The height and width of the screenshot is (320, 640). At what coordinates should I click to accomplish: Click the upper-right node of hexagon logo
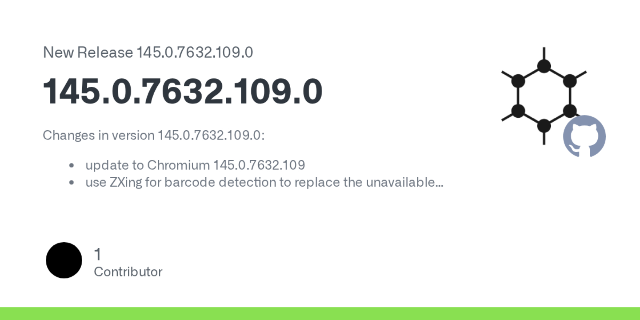570,81
